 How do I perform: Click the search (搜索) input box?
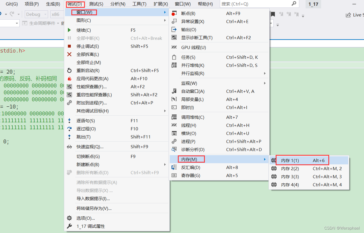[255, 4]
